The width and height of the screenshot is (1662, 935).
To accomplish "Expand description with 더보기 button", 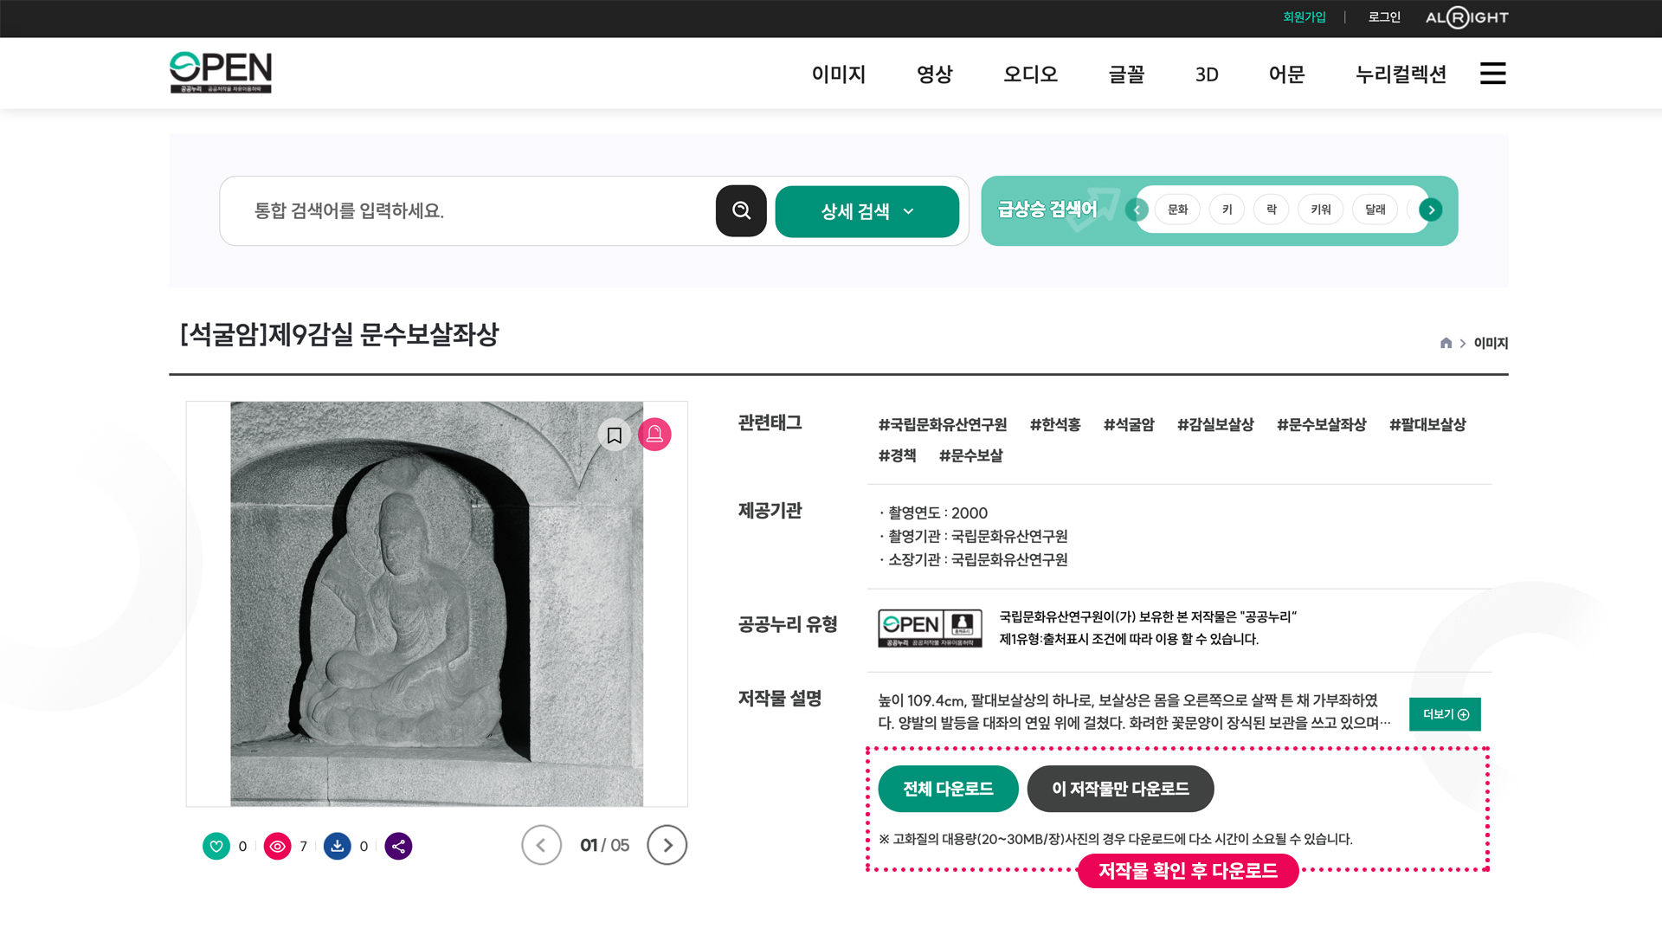I will pos(1445,714).
